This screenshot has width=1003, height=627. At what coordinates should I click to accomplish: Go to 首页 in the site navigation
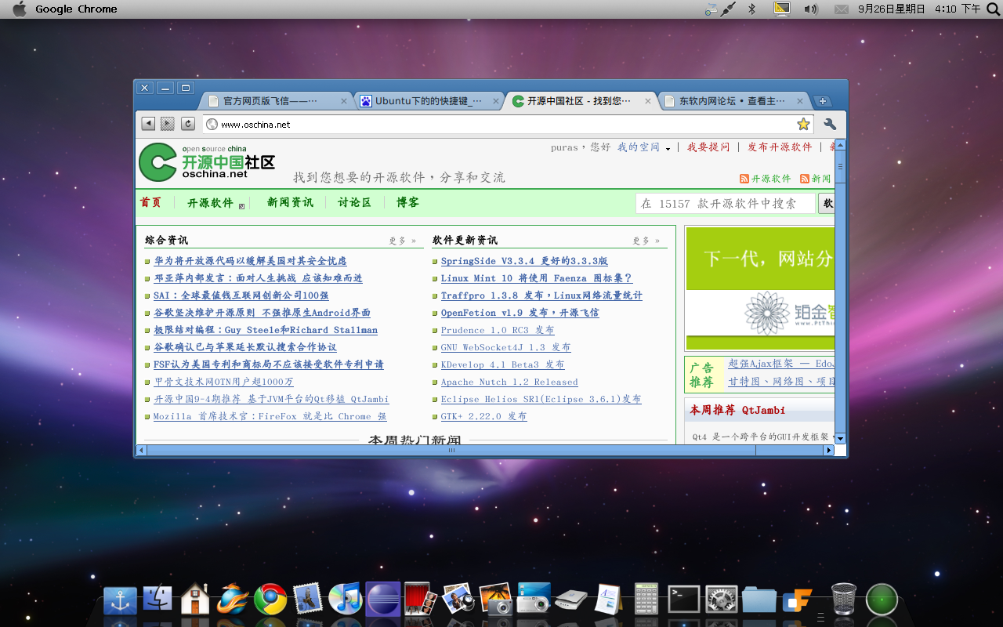pyautogui.click(x=150, y=202)
